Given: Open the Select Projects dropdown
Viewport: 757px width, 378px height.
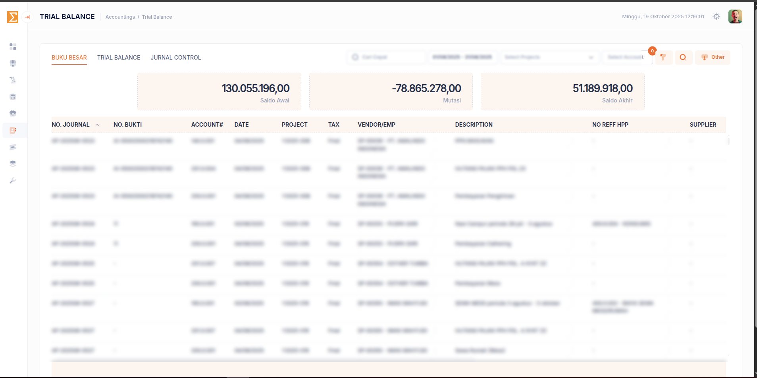Looking at the screenshot, I should pyautogui.click(x=549, y=57).
